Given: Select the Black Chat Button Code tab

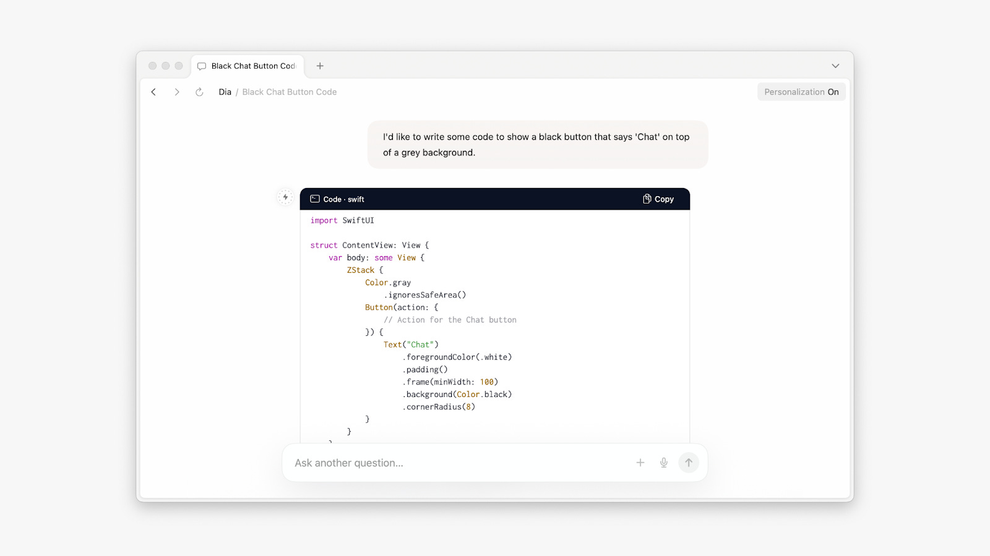Looking at the screenshot, I should pyautogui.click(x=253, y=66).
